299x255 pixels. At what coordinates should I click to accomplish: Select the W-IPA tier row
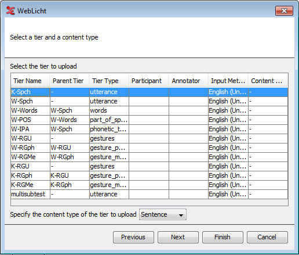coord(149,129)
